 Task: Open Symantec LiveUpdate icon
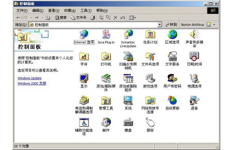click(x=128, y=35)
